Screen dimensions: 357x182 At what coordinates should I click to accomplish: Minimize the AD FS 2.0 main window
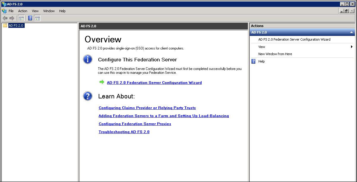click(342, 4)
